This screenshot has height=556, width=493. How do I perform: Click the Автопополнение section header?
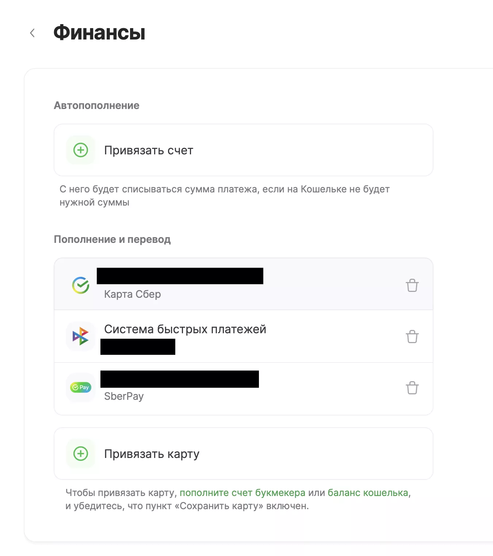(96, 106)
